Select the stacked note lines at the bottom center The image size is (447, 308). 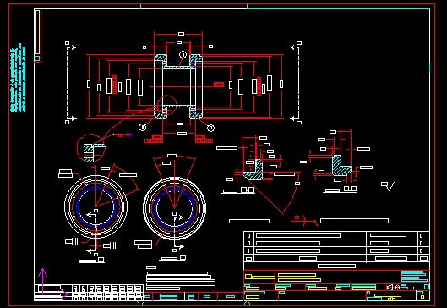(x=181, y=281)
